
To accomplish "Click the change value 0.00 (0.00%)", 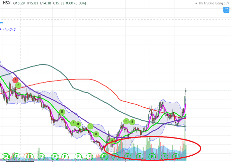I will (76, 3).
